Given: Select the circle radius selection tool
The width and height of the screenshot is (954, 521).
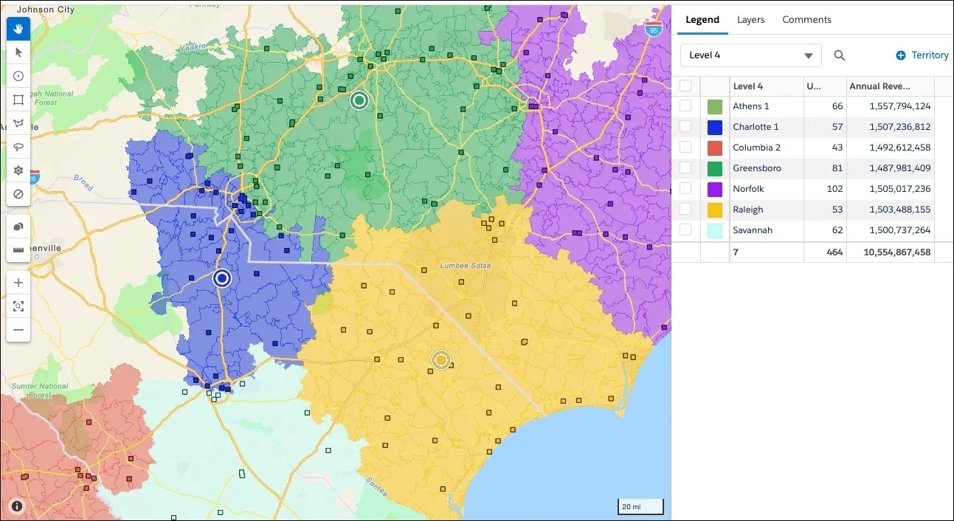Looking at the screenshot, I should point(18,76).
